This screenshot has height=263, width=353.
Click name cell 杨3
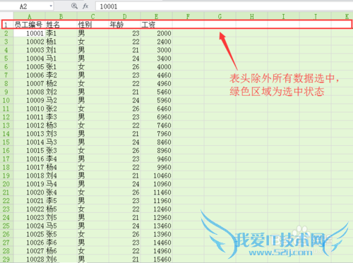point(61,126)
